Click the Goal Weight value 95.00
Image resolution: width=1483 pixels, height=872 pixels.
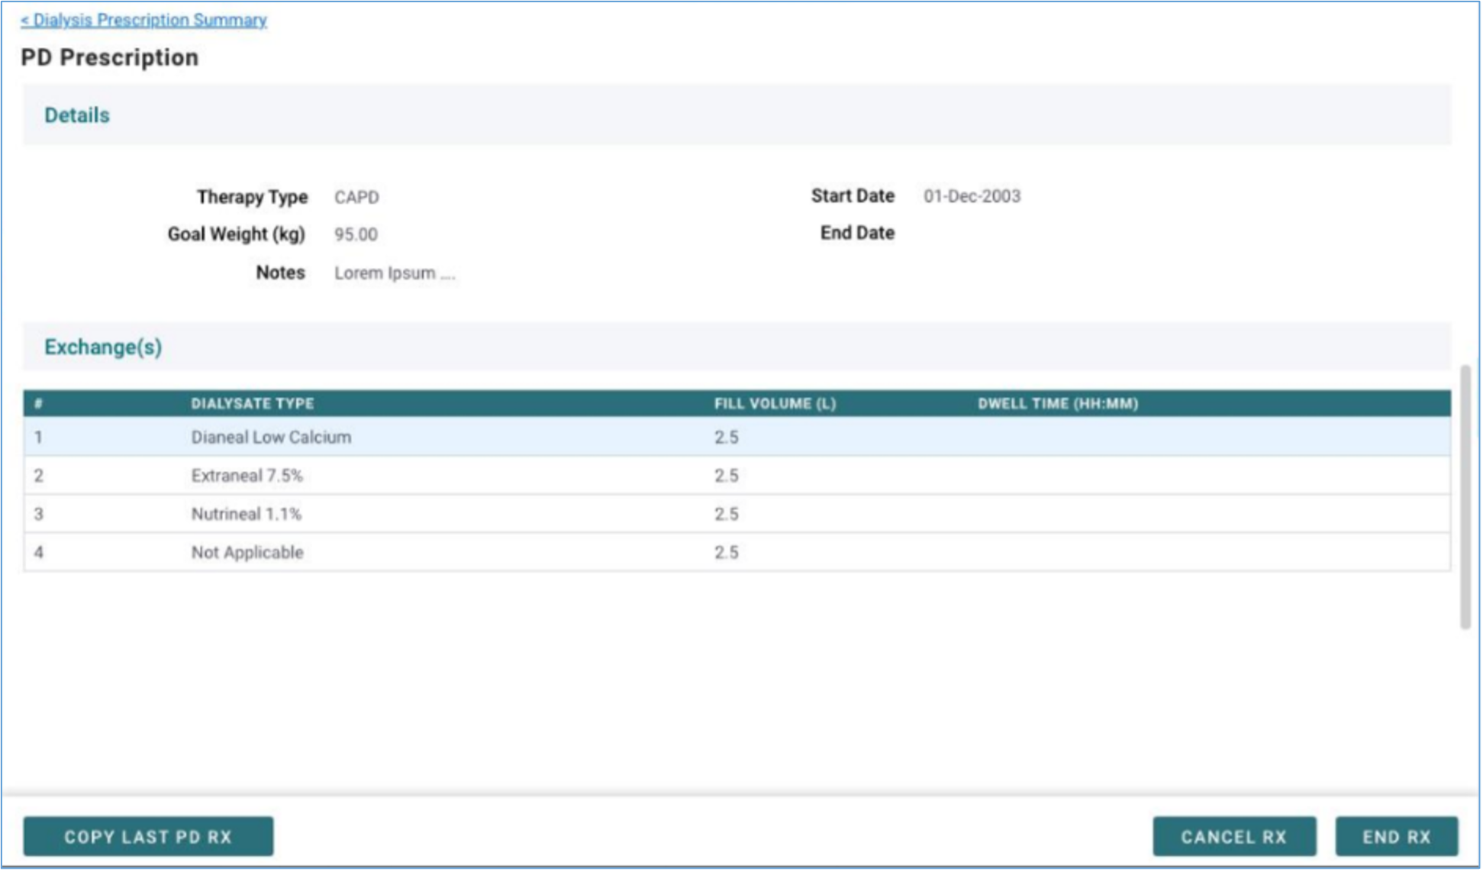(x=356, y=234)
